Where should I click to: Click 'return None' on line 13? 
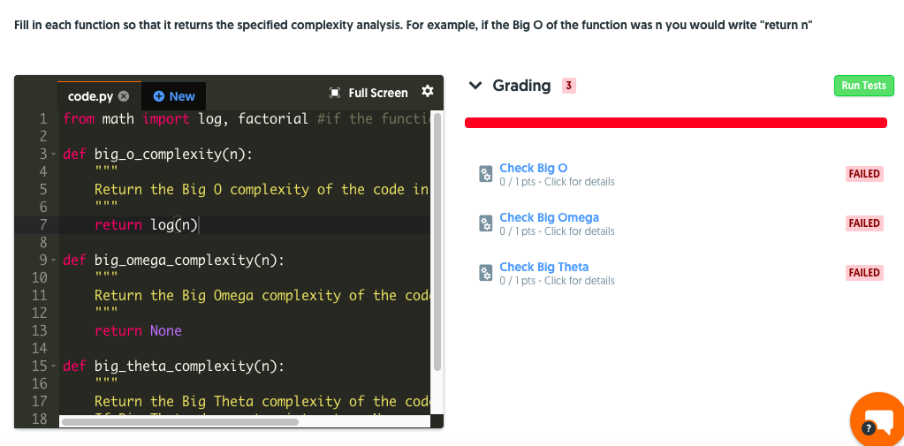139,331
